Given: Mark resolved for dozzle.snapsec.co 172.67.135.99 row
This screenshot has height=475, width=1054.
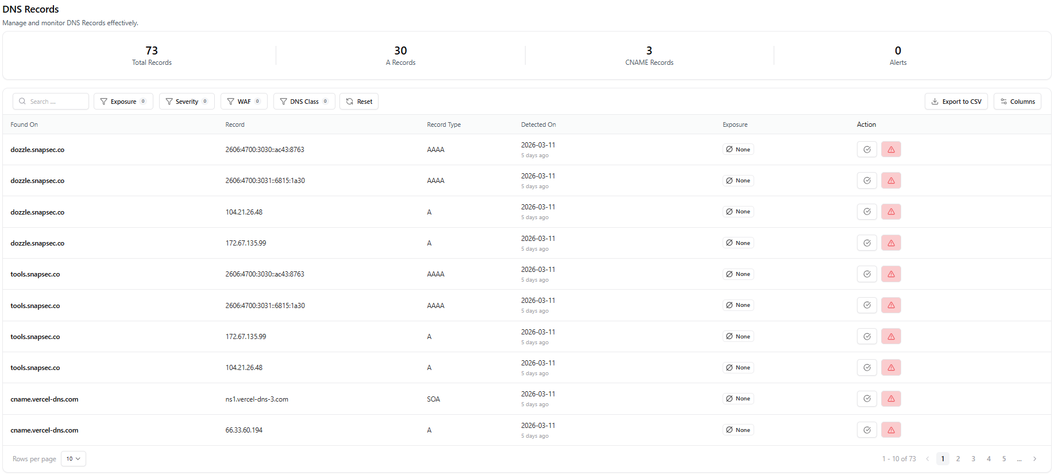Looking at the screenshot, I should (x=867, y=243).
